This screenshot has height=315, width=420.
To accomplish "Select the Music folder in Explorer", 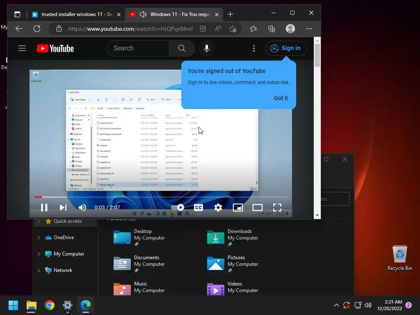I will (x=139, y=288).
